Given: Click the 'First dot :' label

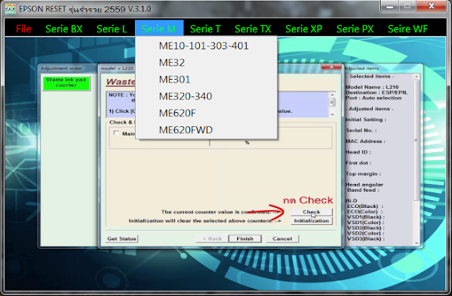Looking at the screenshot, I should click(358, 163).
